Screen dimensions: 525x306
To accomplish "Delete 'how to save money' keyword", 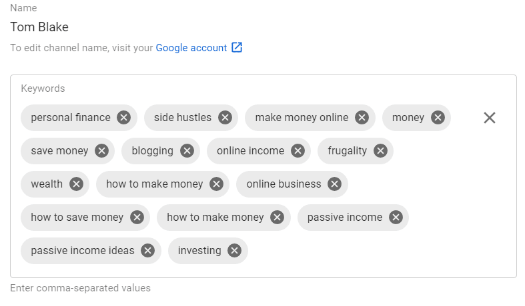I will [x=137, y=217].
